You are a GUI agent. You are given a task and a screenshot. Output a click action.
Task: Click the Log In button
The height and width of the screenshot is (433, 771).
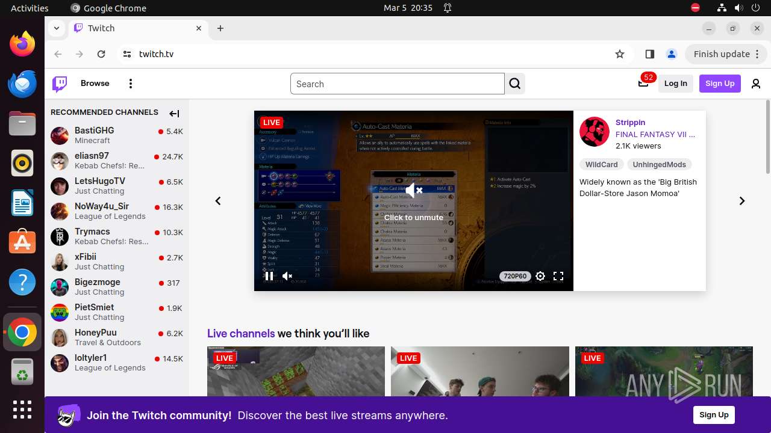pyautogui.click(x=676, y=84)
